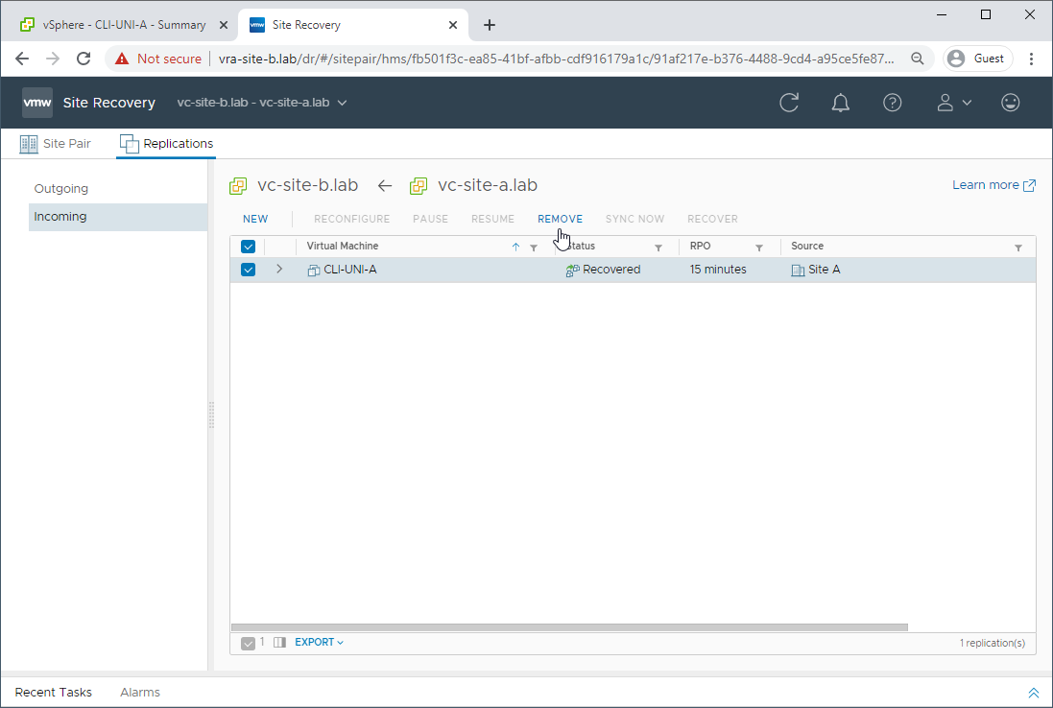
Task: Click the Not secure warning icon
Action: point(122,59)
